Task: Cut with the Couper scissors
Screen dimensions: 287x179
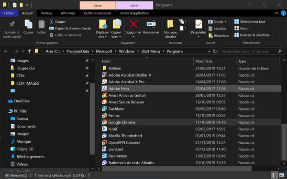Action: [58, 21]
